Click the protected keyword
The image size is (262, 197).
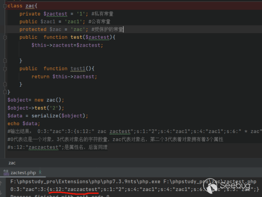coord(33,30)
